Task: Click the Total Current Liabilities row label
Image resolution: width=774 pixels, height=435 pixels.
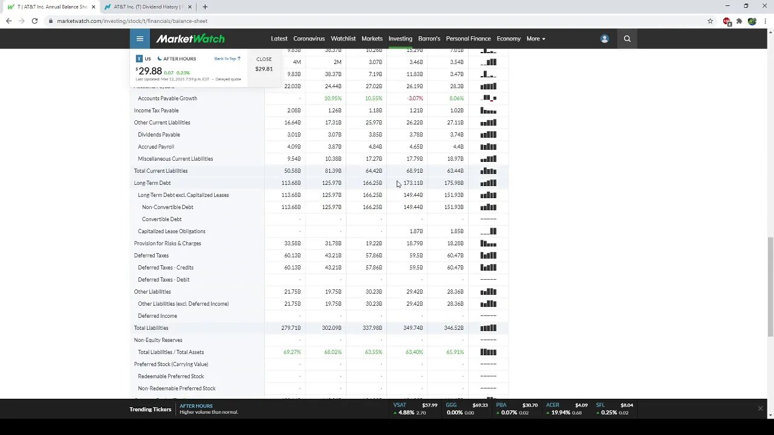Action: [161, 171]
